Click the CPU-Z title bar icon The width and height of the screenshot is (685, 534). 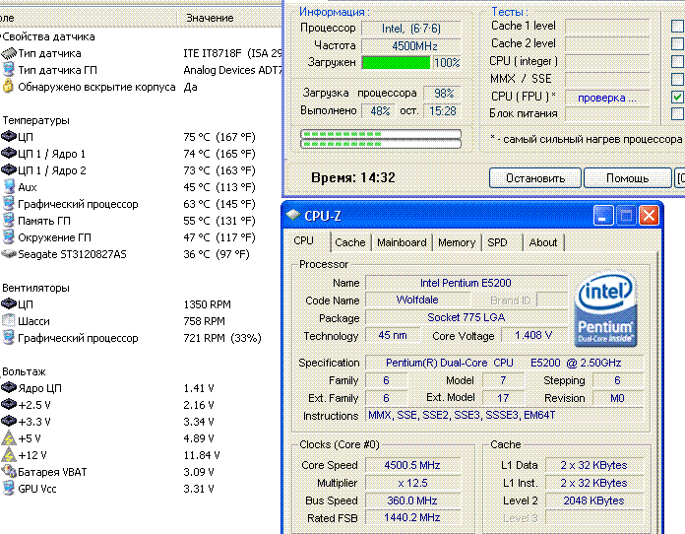[293, 215]
